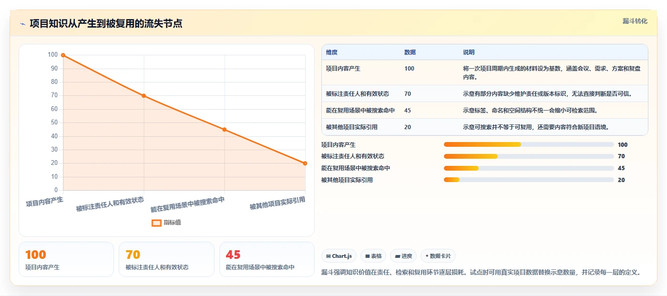Click the lightning icon beside the title
Viewport: 667px width, 296px height.
[x=22, y=24]
